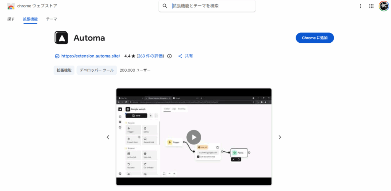Click the verified badge beside the site URL
This screenshot has width=391, height=191.
[57, 56]
